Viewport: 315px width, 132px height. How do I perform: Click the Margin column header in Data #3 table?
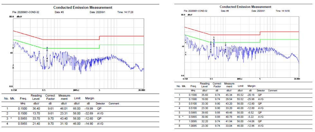[x=89, y=98]
